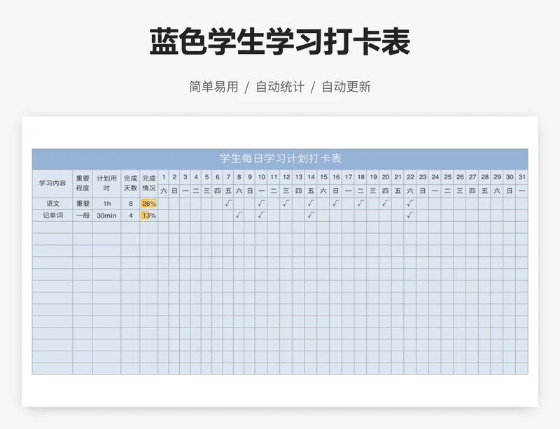The width and height of the screenshot is (560, 429).
Task: Select the 30min planned time cell
Action: (x=107, y=216)
